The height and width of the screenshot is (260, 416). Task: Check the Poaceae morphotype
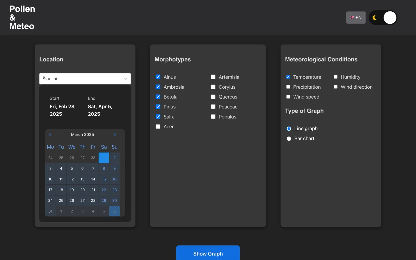click(x=213, y=107)
